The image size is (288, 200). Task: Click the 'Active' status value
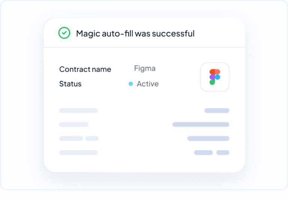click(148, 84)
